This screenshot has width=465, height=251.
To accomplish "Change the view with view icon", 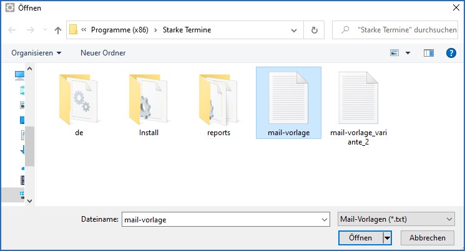I will point(394,53).
